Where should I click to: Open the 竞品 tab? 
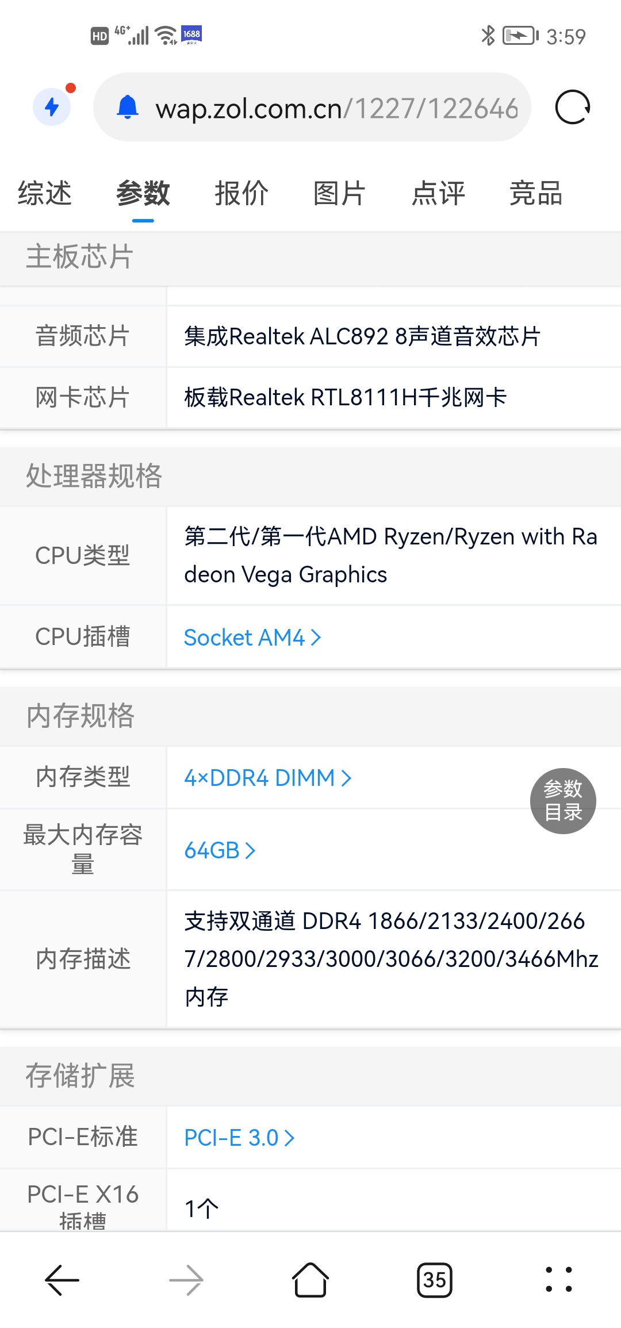pos(536,193)
